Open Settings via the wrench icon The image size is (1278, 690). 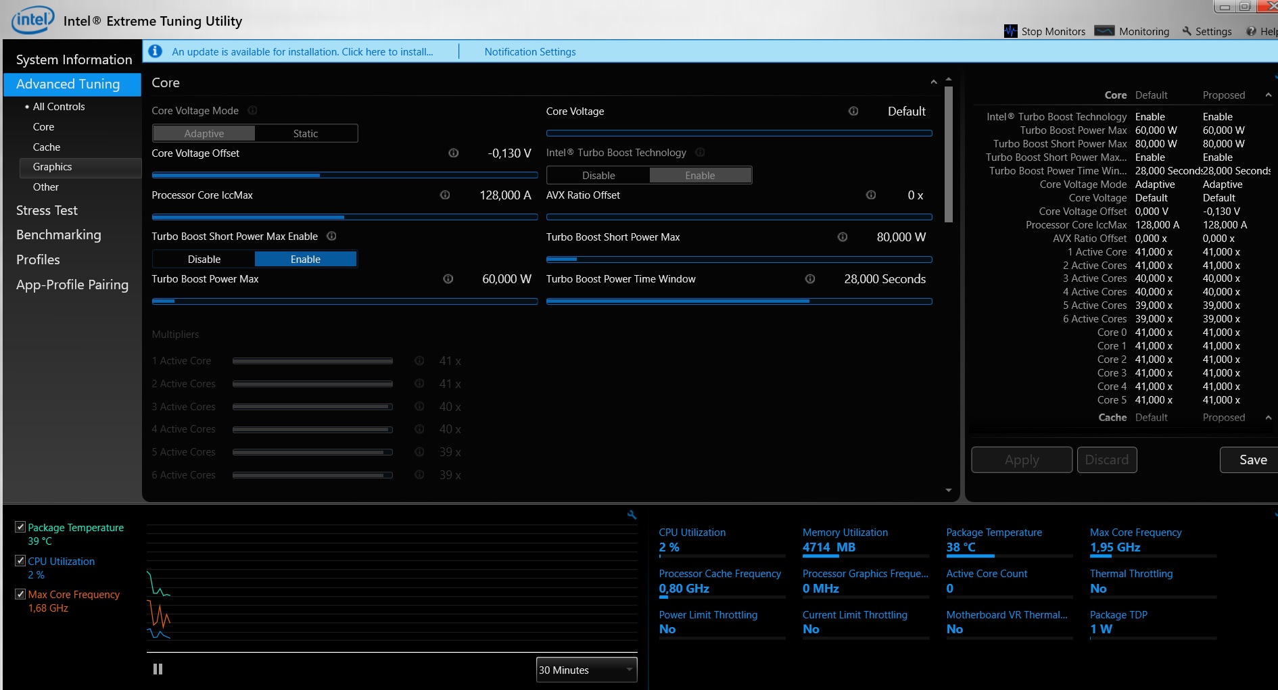point(1187,31)
